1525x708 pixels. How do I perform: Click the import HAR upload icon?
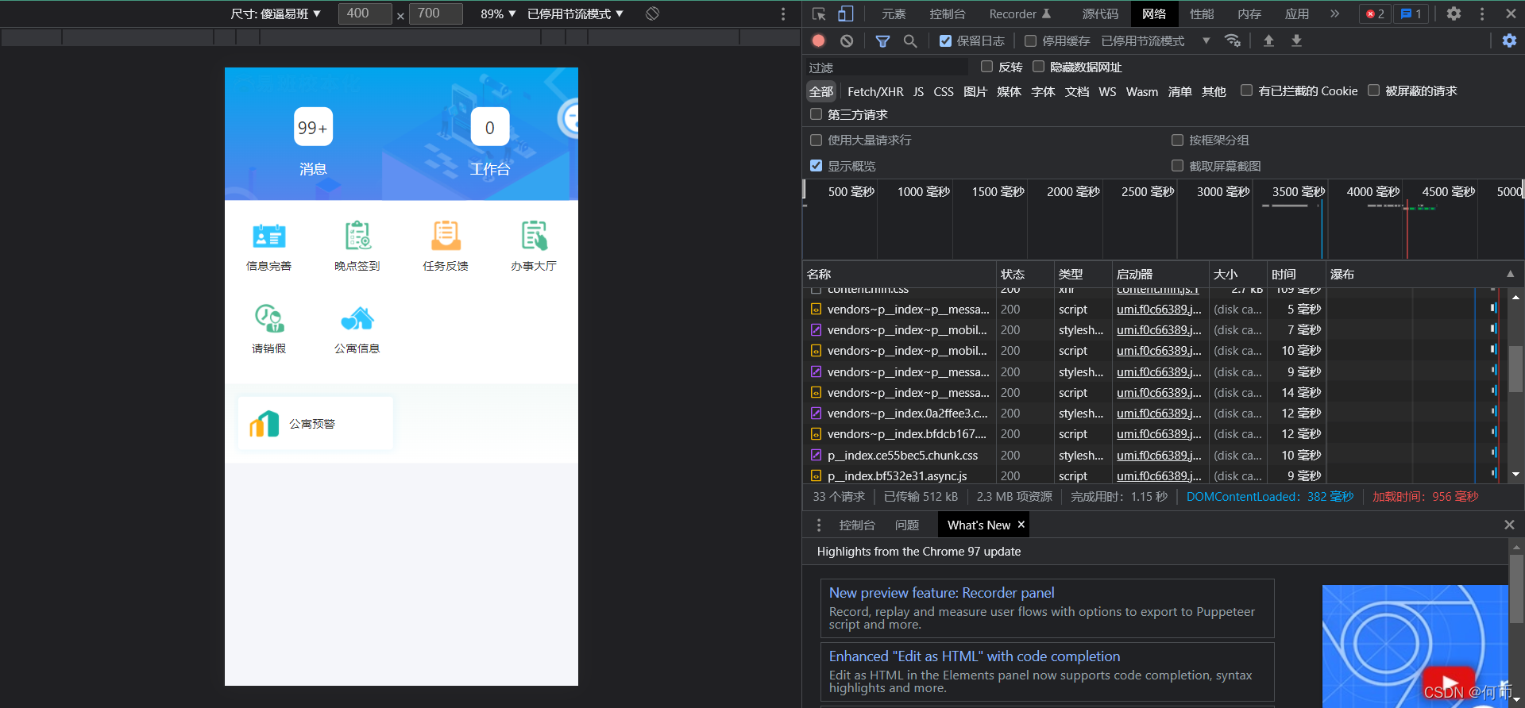pyautogui.click(x=1268, y=40)
